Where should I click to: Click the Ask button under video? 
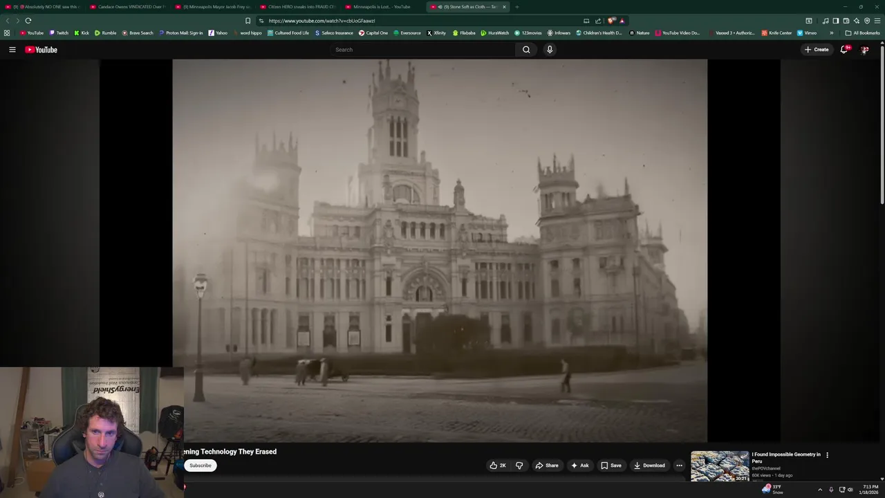[579, 465]
